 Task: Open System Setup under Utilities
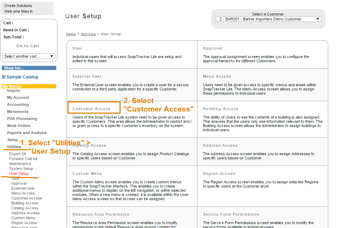[21, 169]
